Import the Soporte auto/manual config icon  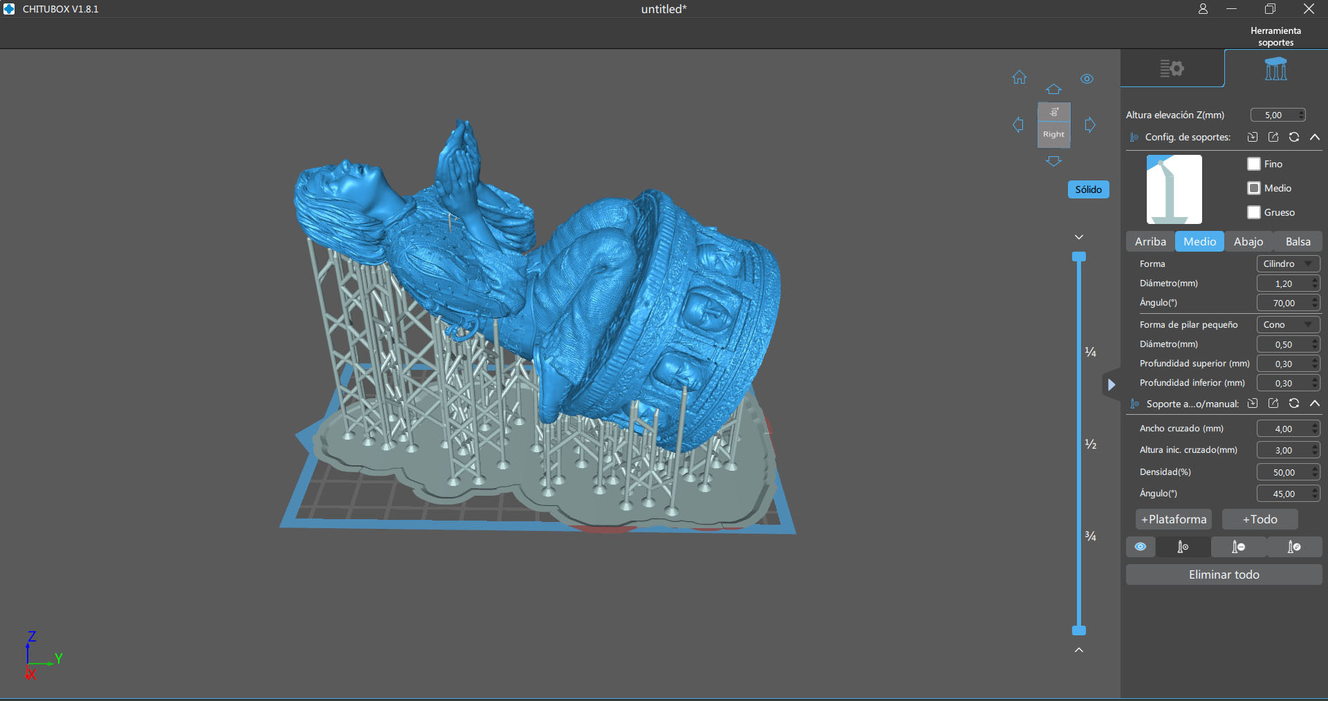1253,403
